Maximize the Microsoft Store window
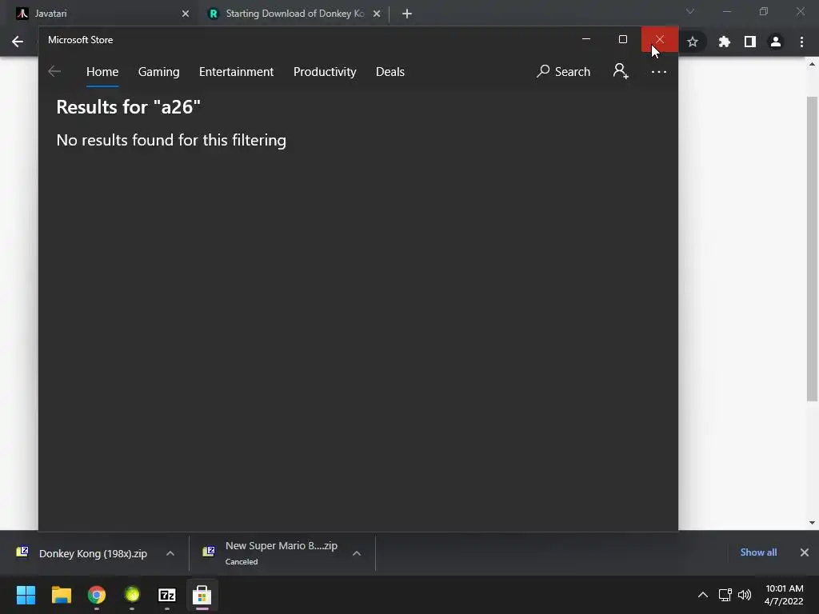This screenshot has width=819, height=614. coord(622,40)
